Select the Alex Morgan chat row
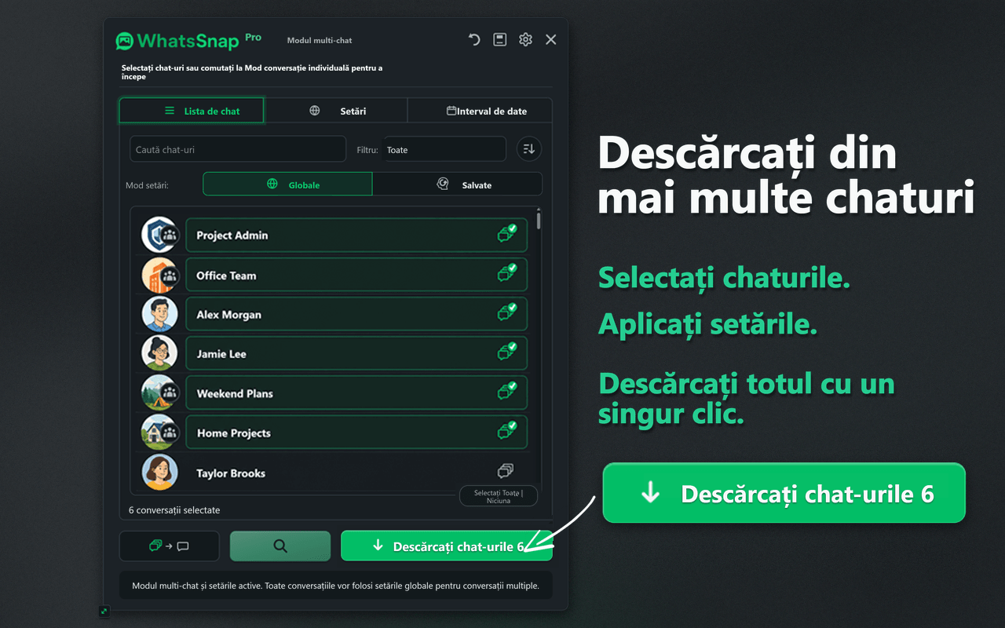This screenshot has width=1005, height=628. [x=356, y=314]
